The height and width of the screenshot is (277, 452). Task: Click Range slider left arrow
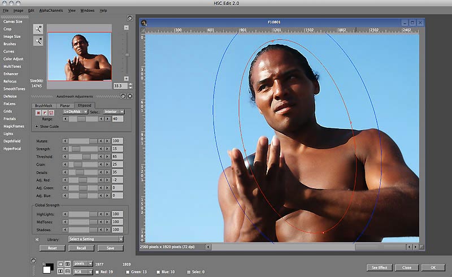(66, 119)
